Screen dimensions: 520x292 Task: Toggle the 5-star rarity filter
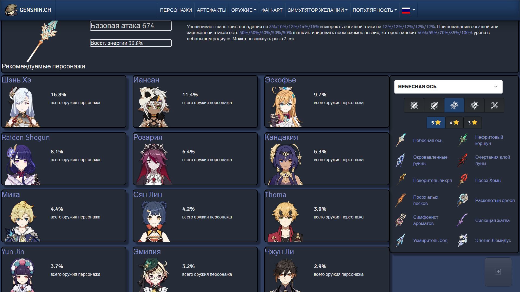click(435, 123)
